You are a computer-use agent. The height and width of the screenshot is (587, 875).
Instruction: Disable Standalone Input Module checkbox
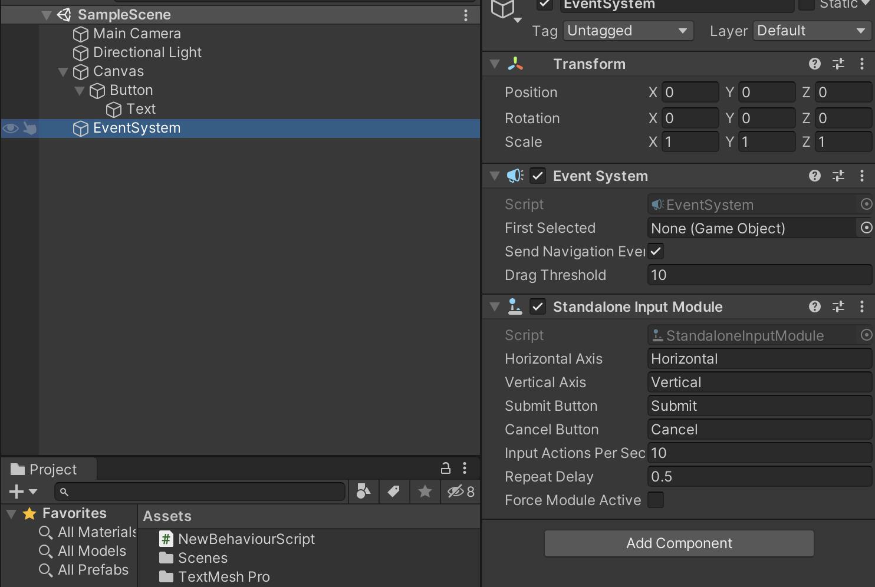tap(538, 306)
